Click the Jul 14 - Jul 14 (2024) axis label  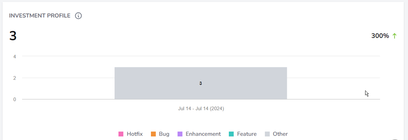tap(201, 109)
